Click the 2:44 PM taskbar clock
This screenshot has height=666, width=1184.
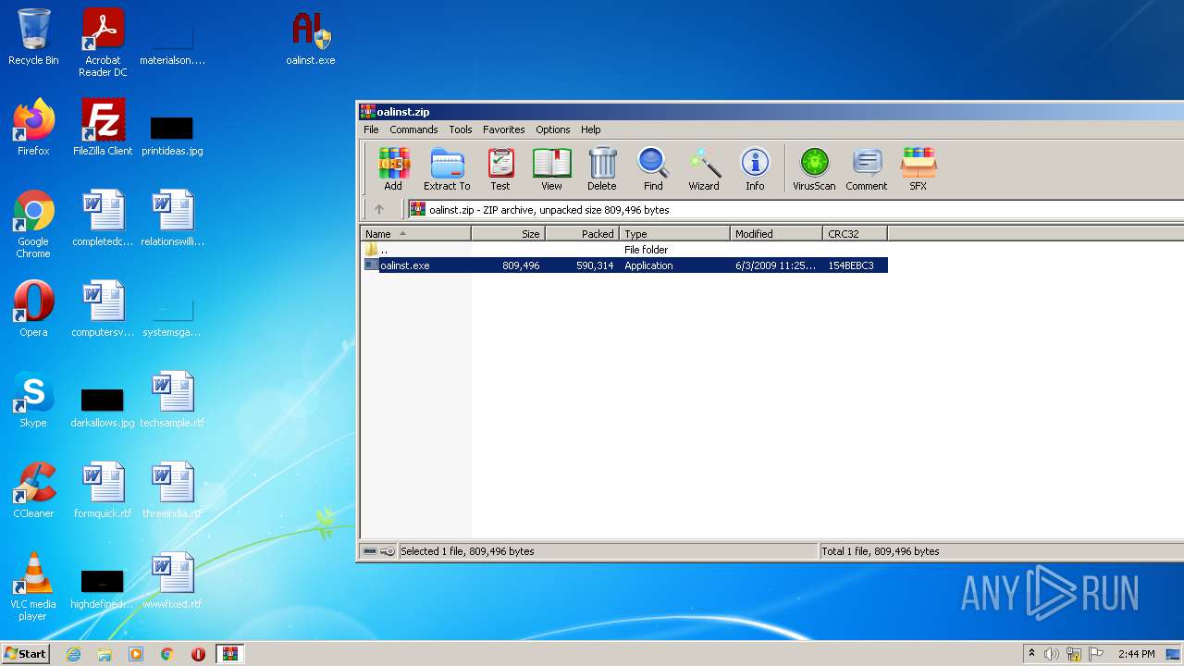1136,654
